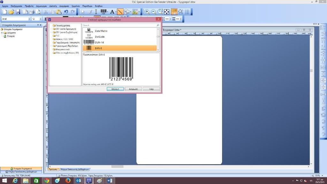Viewport: 327px width, 184px height.
Task: Select the arrow pointer tool
Action: tap(83, 12)
